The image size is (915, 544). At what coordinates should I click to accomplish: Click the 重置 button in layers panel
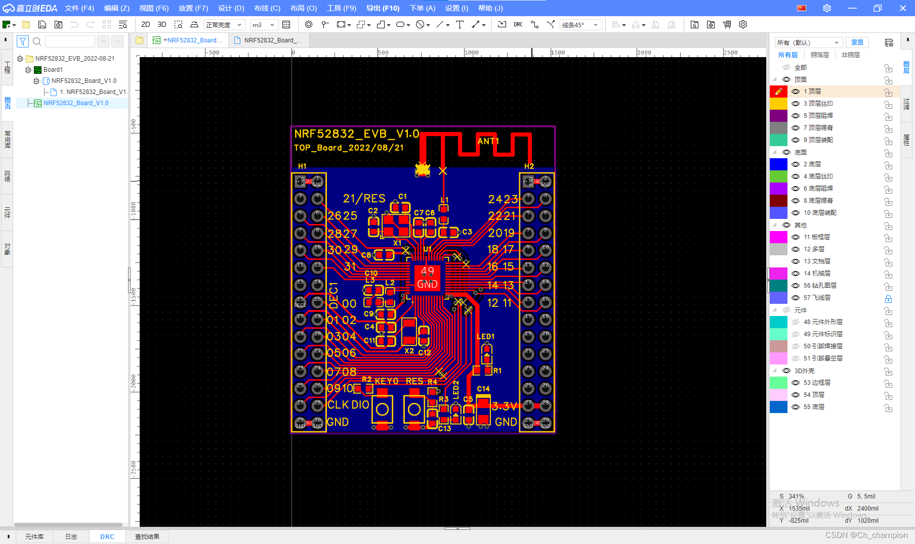click(x=857, y=42)
